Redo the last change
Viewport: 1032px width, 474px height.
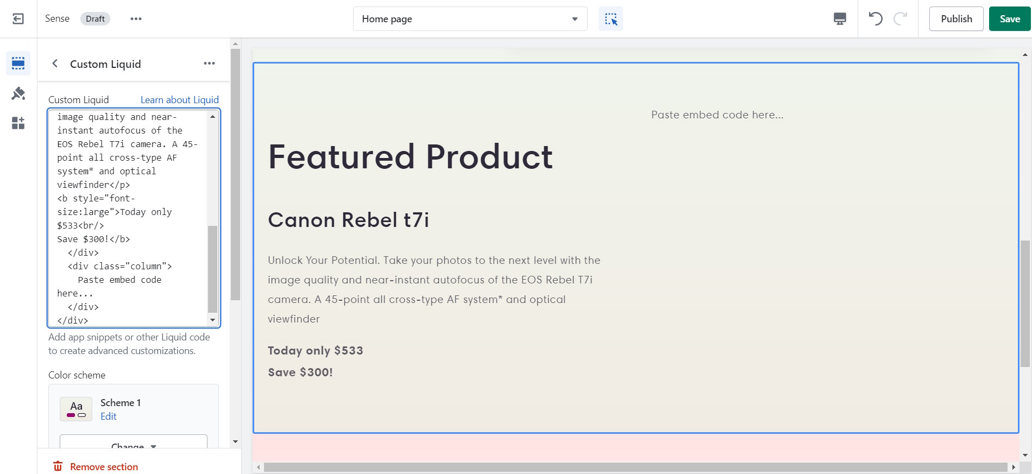pos(900,18)
